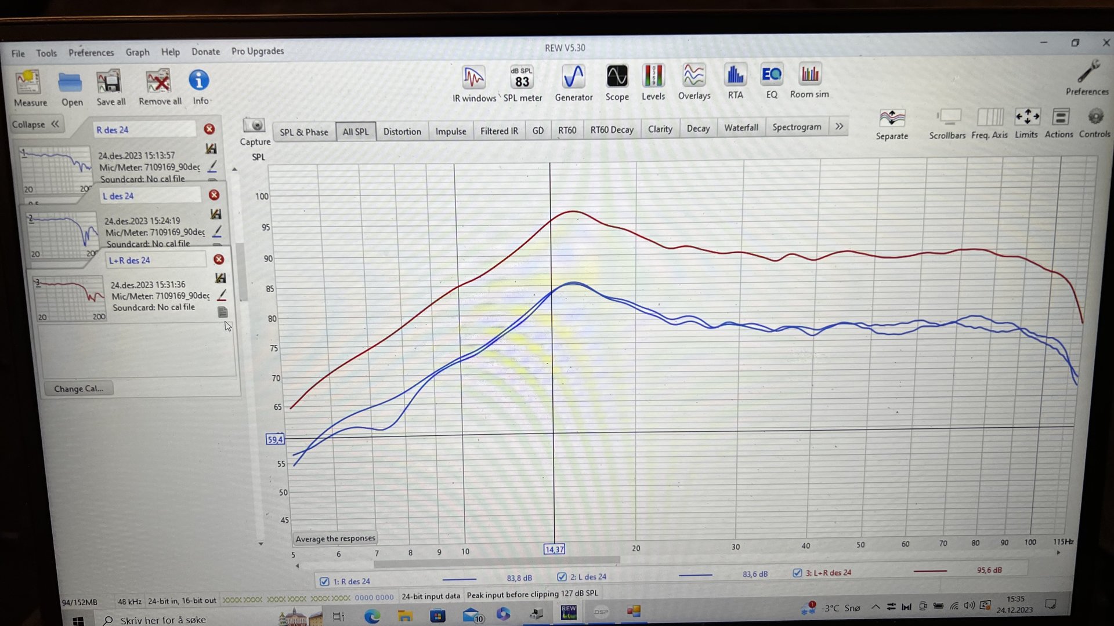Click the Capture camera icon

point(254,126)
